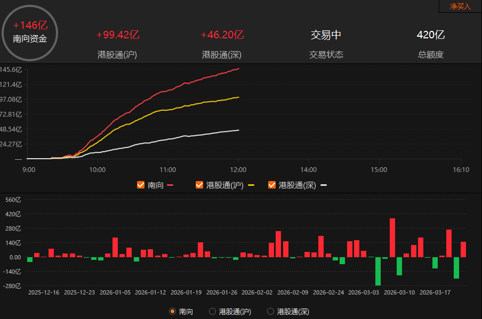Select the 南向 radio button below bar chart
Screen dimensions: 482x319
(x=172, y=312)
